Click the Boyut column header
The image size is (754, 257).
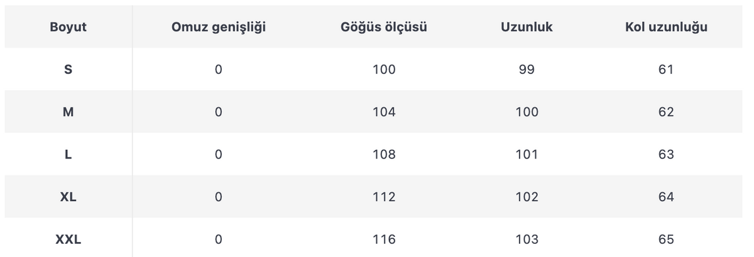68,28
